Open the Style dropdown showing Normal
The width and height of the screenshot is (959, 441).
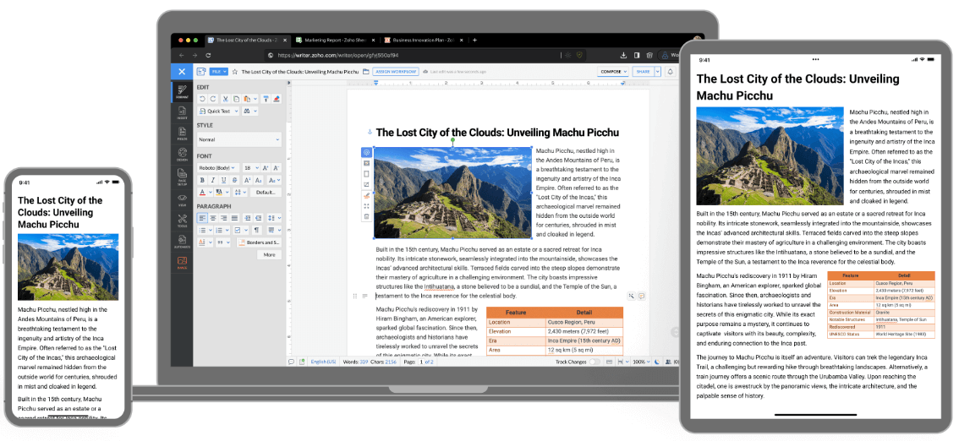point(239,139)
